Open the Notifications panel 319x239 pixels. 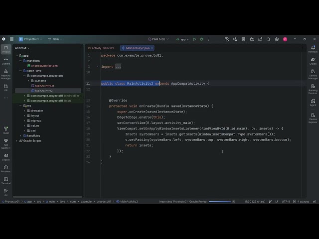[x=313, y=49]
